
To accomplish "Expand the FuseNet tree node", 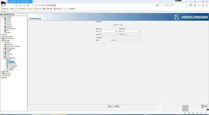I will (x=5, y=70).
